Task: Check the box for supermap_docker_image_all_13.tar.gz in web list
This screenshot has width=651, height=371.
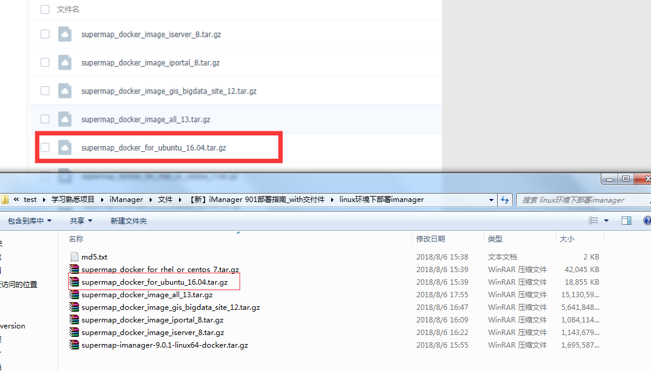Action: 45,119
